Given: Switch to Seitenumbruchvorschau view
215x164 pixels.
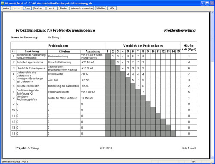Looking at the screenshot, I should (x=82, y=9).
